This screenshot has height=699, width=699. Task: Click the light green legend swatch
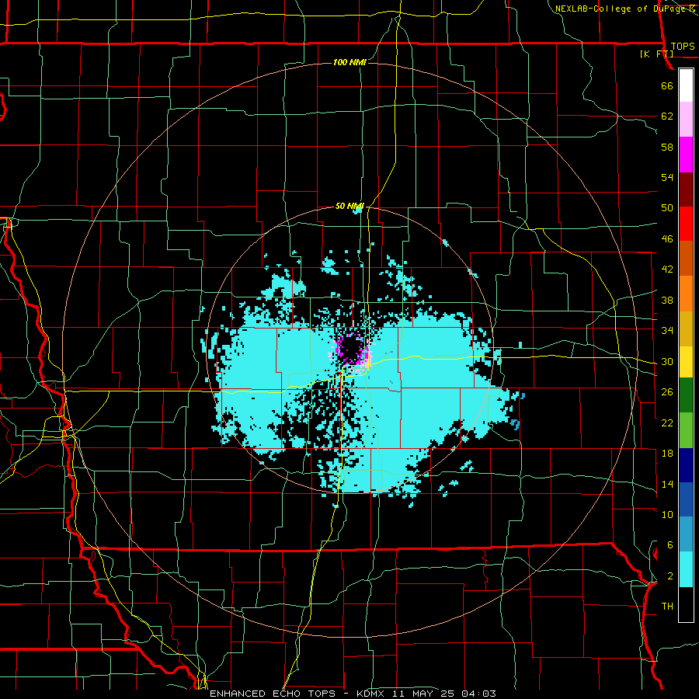tap(686, 430)
